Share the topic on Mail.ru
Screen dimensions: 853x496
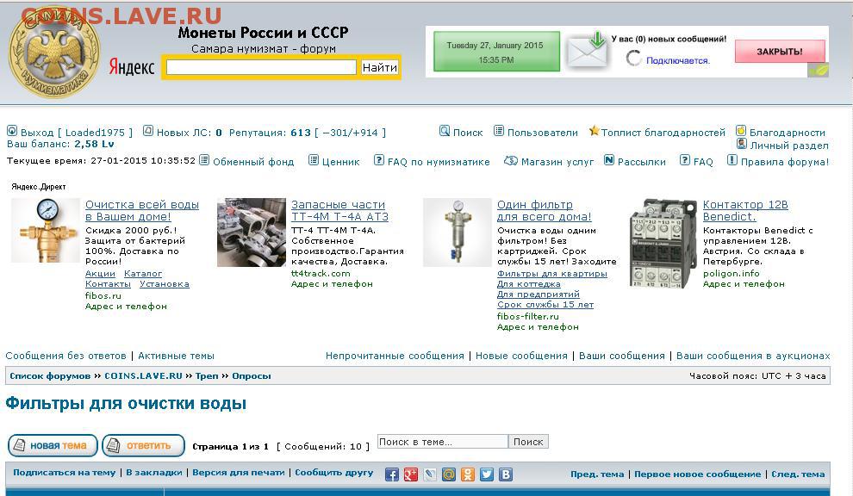pyautogui.click(x=449, y=474)
